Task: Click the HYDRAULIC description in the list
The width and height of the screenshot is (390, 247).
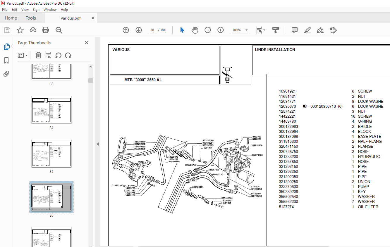Action: [x=369, y=156]
